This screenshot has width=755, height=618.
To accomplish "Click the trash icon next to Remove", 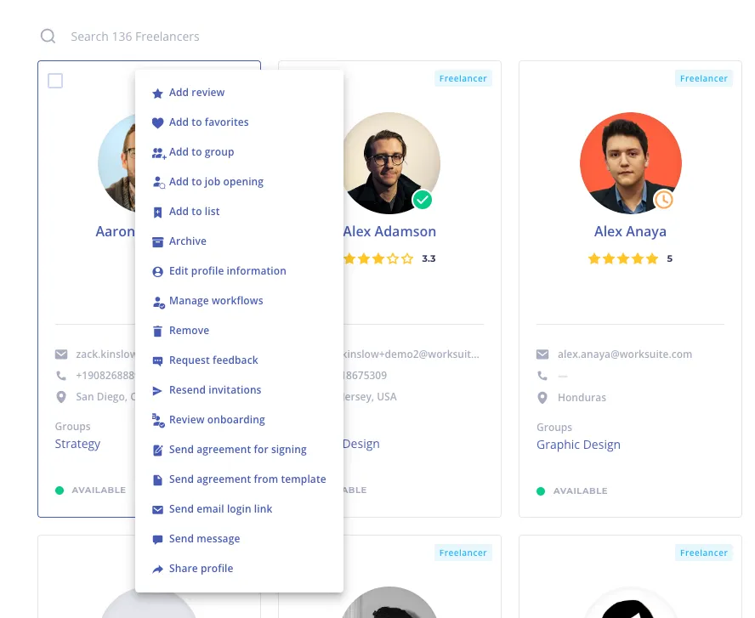I will point(157,332).
